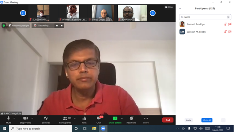Image resolution: width=234 pixels, height=132 pixels.
Task: Open the Security shield menu
Action: point(46,120)
